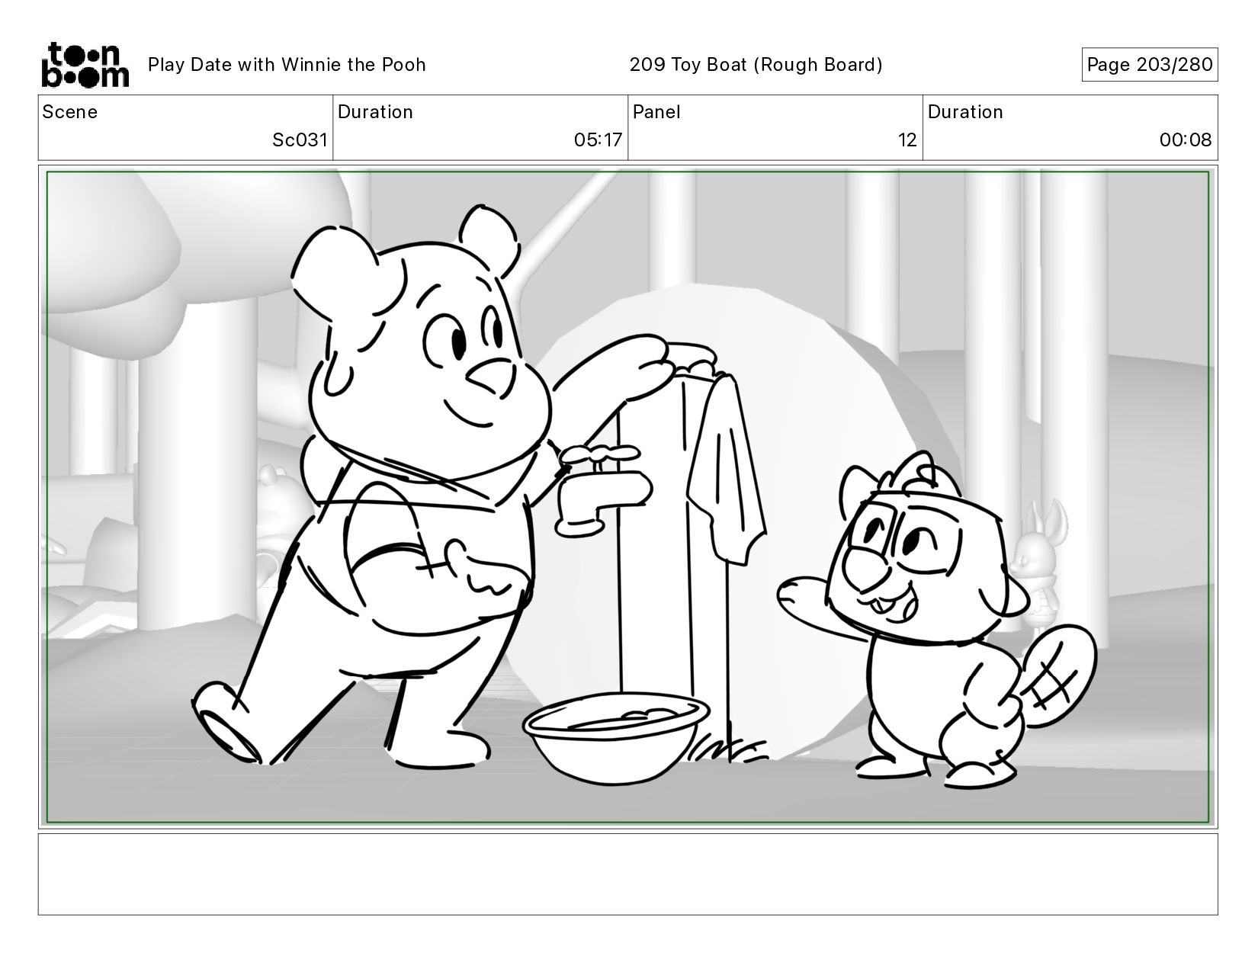Click the Toon Boom logo

pyautogui.click(x=85, y=65)
